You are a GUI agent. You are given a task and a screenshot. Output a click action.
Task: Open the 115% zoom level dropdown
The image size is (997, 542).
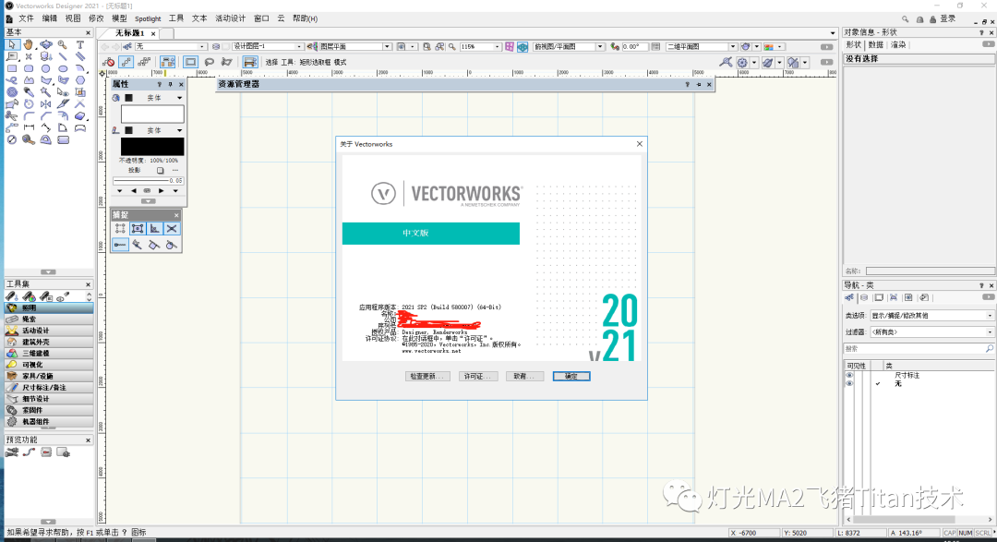pos(479,46)
